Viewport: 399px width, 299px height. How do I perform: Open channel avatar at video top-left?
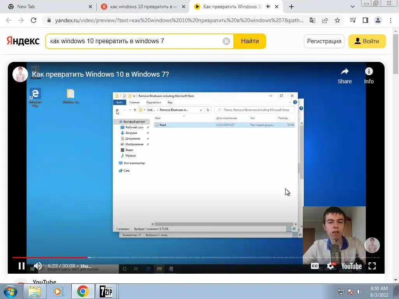click(20, 74)
